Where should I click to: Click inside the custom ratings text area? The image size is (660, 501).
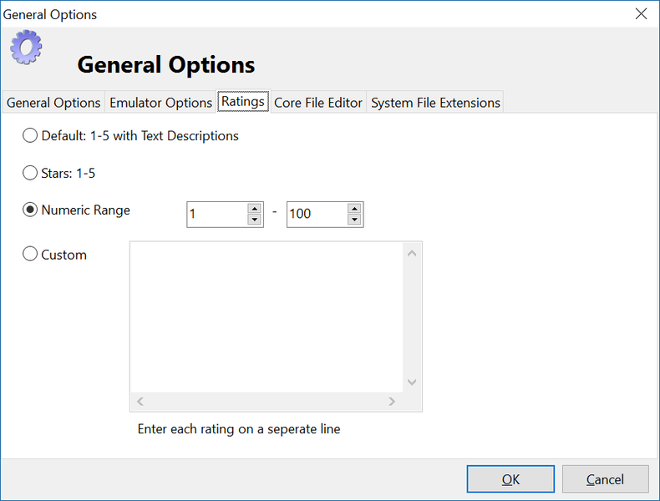click(267, 317)
